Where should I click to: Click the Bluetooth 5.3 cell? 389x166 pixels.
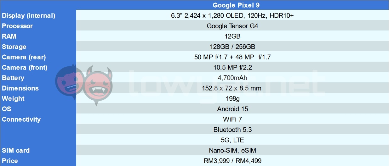tap(232, 130)
